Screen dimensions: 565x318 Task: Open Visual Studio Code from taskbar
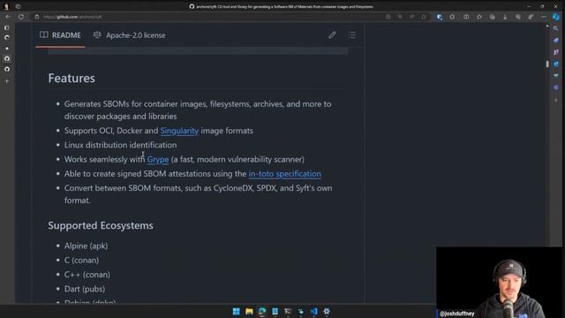[x=313, y=311]
